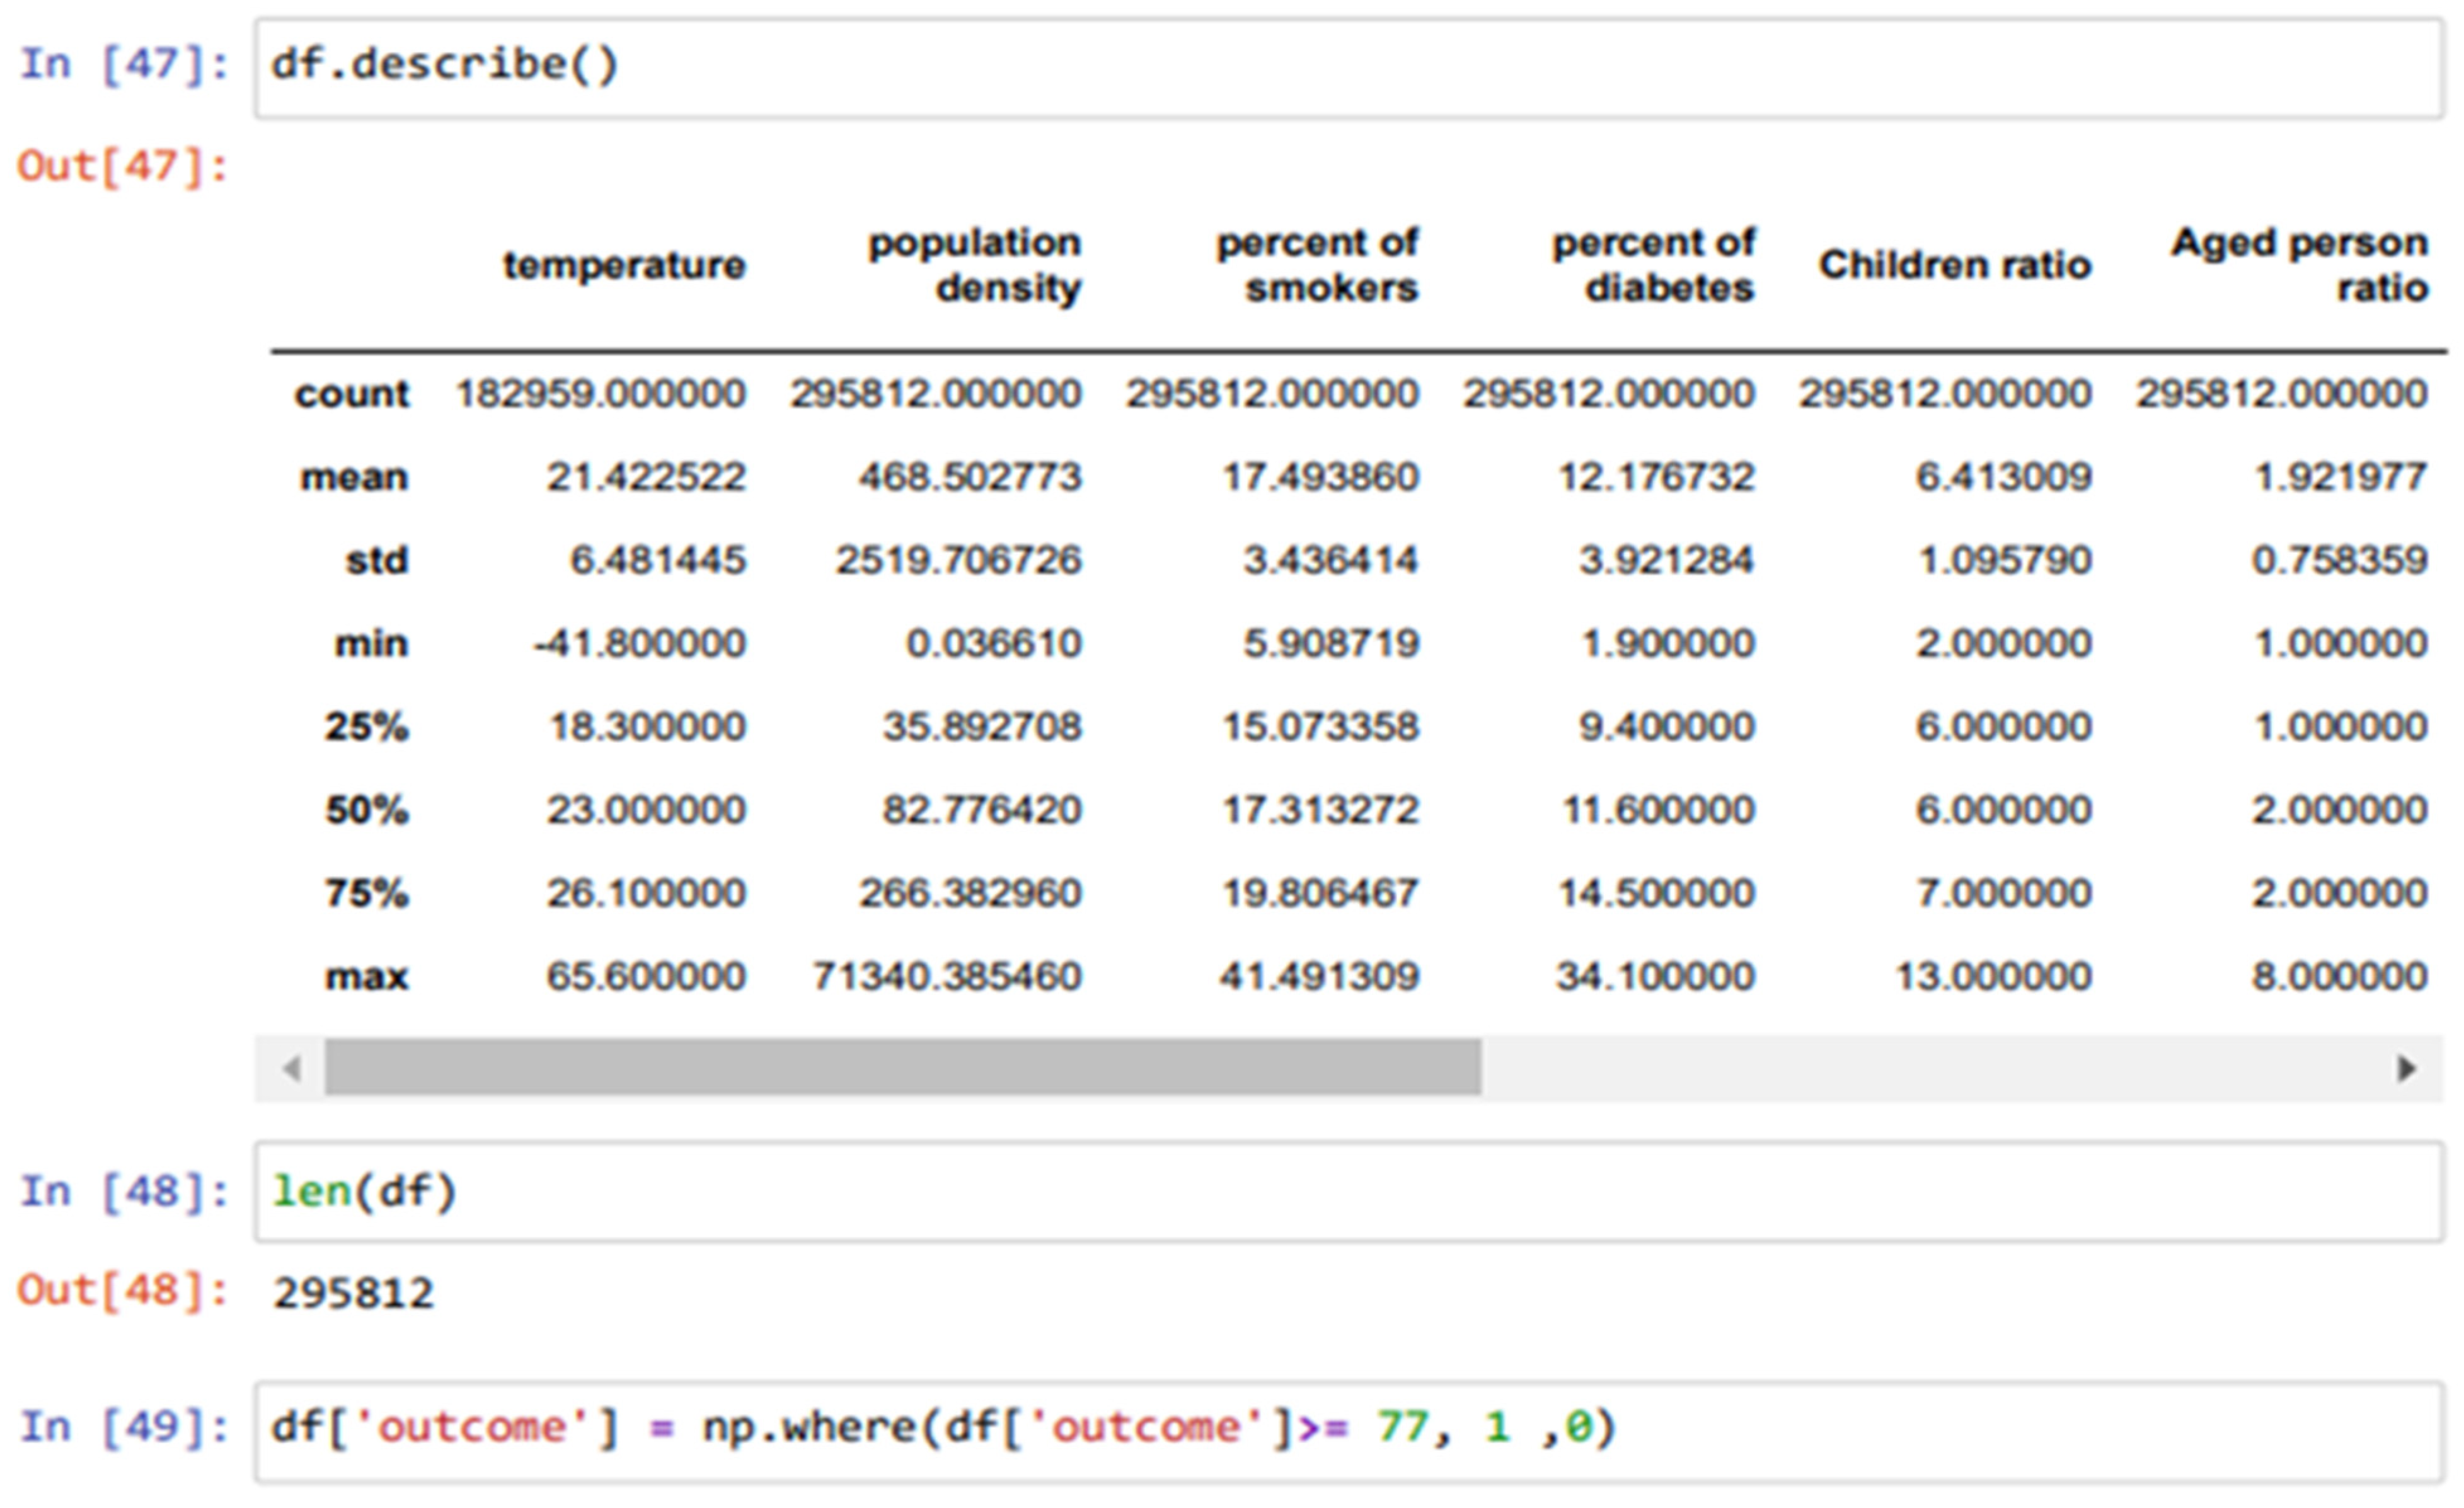Select the Out[47] output prompt
The image size is (2464, 1508).
pos(123,166)
